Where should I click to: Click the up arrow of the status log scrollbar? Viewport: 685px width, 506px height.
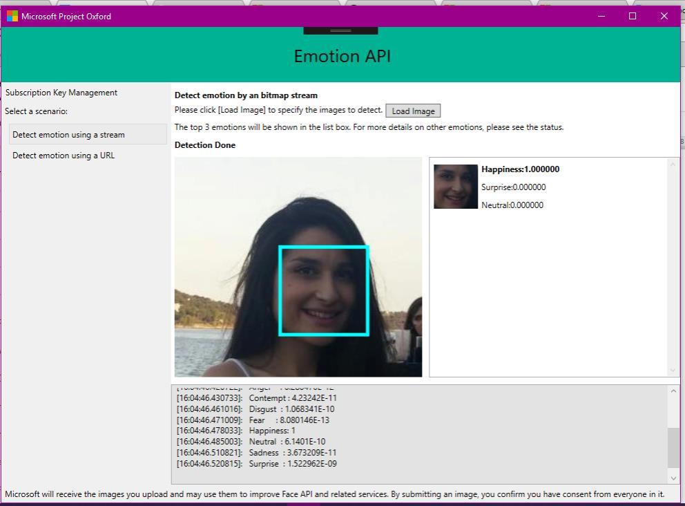click(673, 391)
